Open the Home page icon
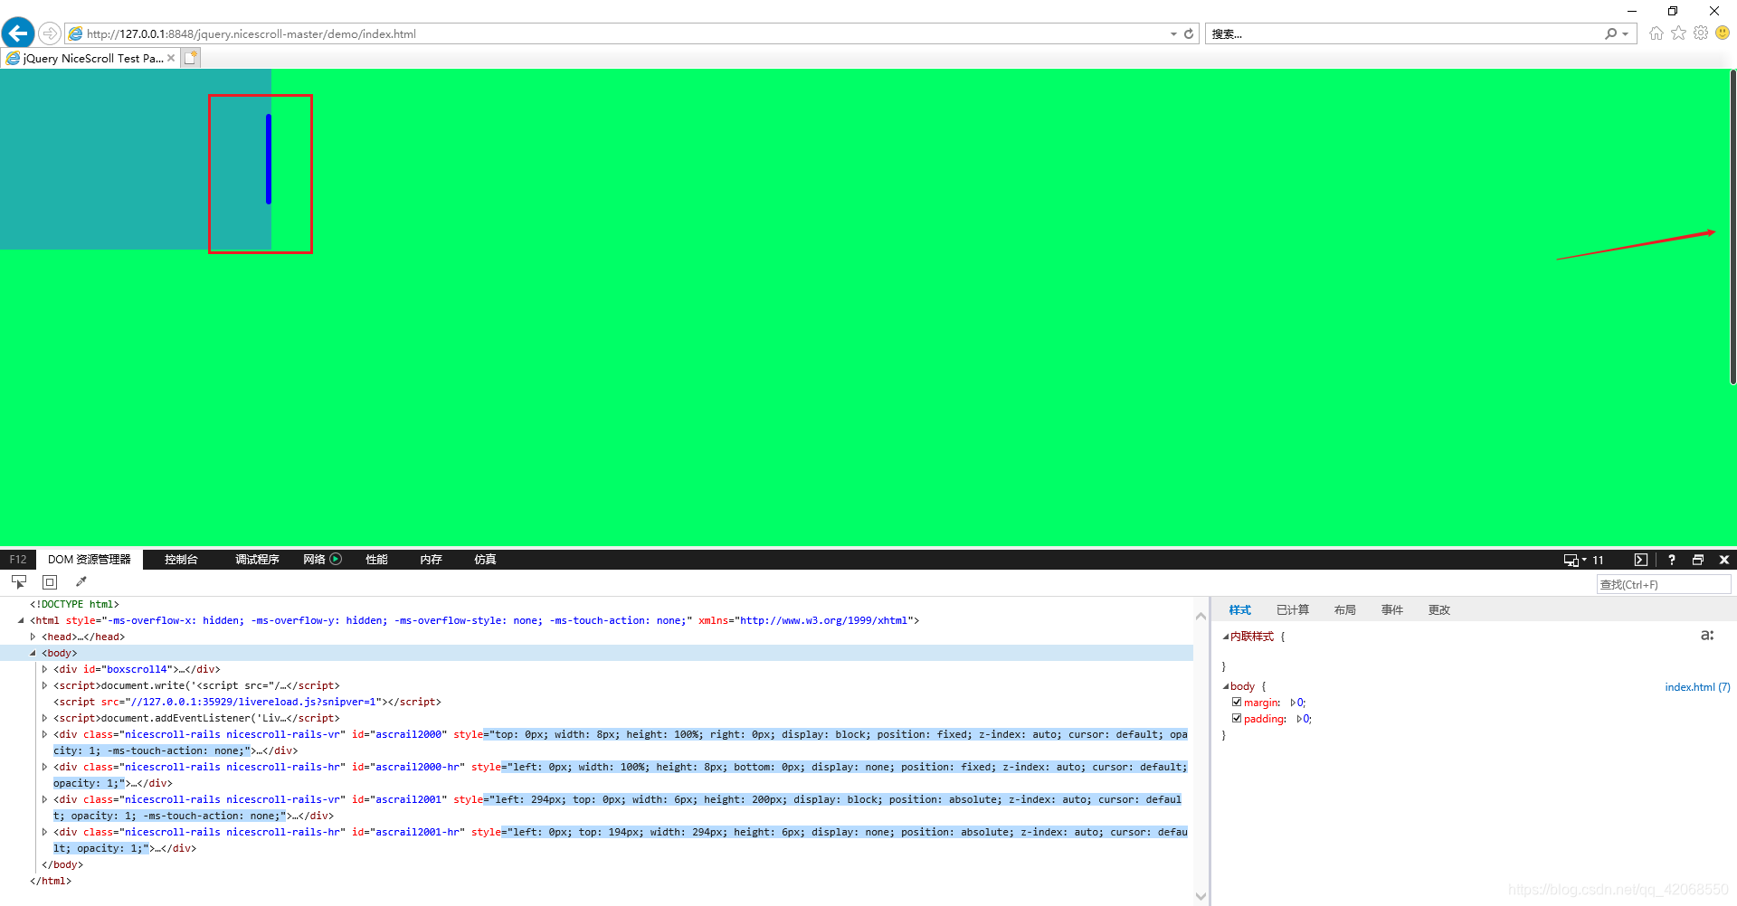The image size is (1737, 906). pos(1656,33)
